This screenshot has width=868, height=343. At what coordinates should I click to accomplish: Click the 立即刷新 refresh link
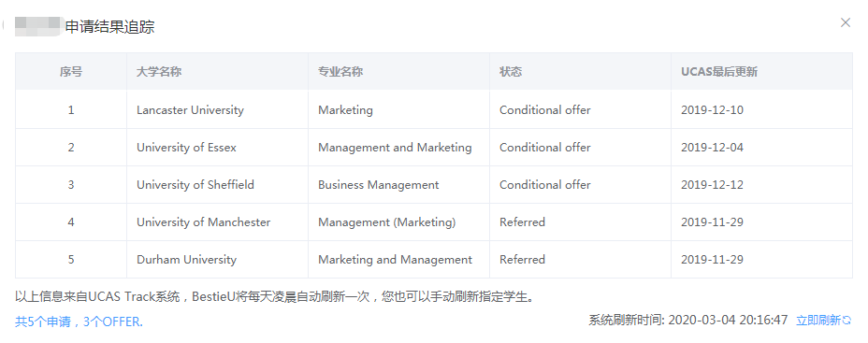pos(823,321)
